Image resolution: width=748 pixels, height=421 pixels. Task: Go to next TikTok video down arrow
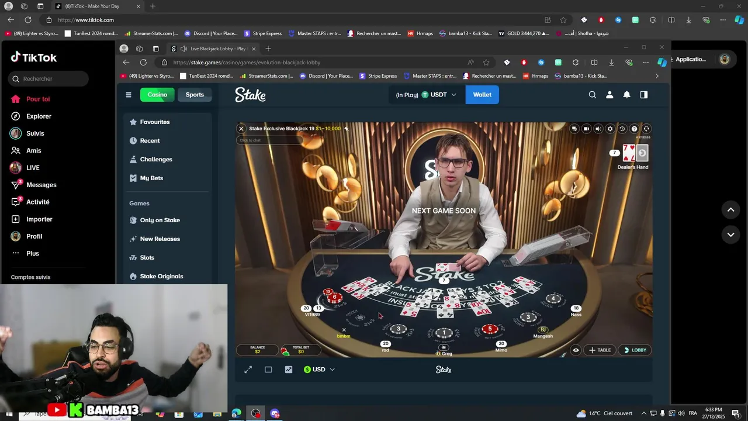(730, 234)
